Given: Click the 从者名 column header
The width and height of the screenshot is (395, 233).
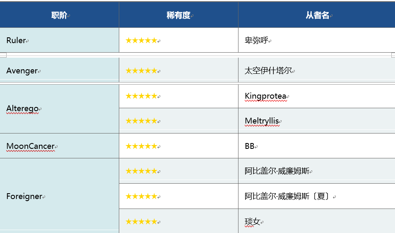Looking at the screenshot, I should 317,15.
